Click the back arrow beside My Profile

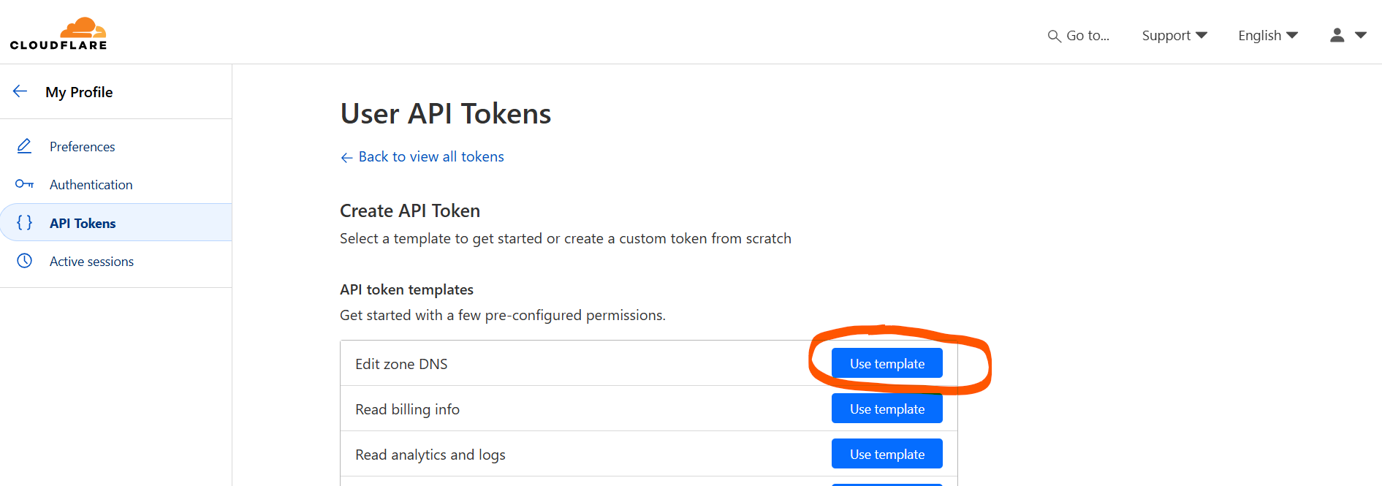click(20, 91)
